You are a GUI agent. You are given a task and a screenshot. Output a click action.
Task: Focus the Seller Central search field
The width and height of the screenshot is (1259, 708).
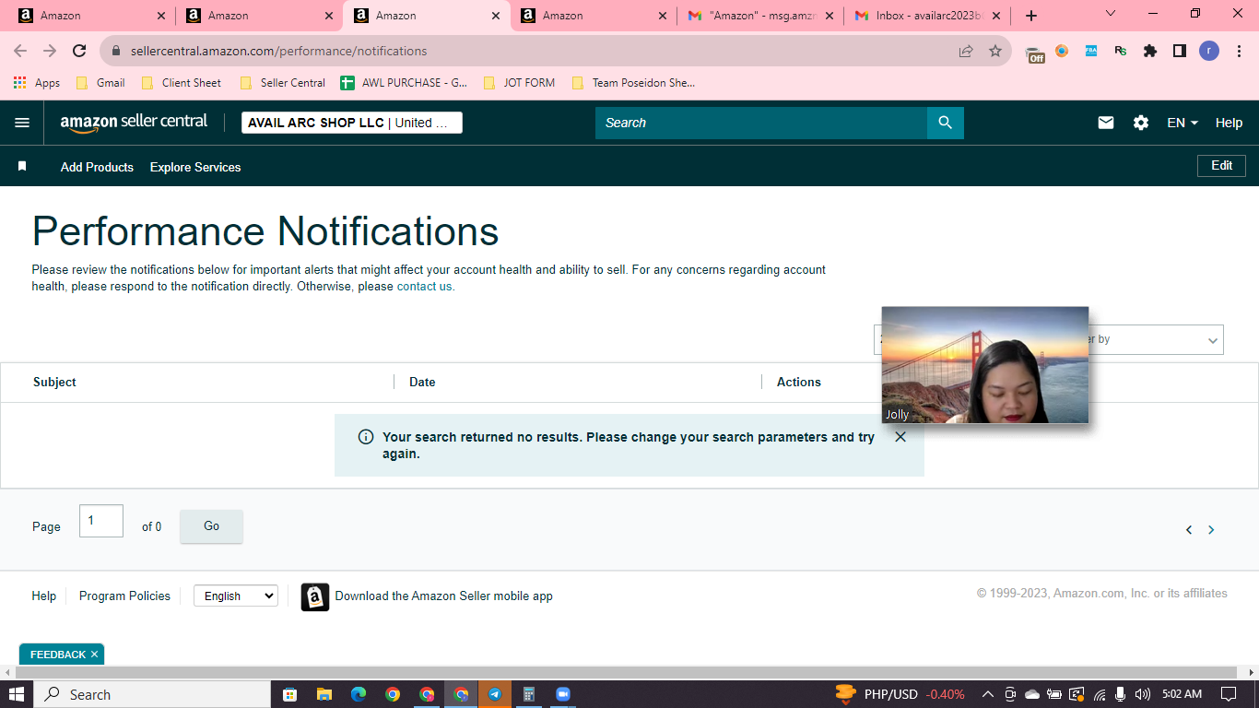[761, 123]
